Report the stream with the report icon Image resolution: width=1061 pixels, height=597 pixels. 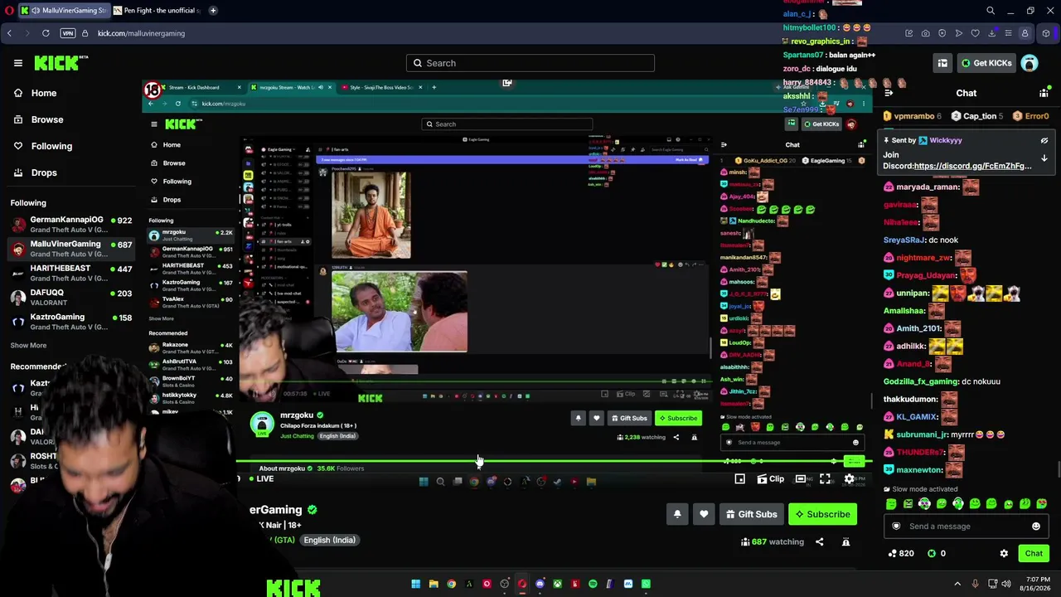[x=845, y=541]
